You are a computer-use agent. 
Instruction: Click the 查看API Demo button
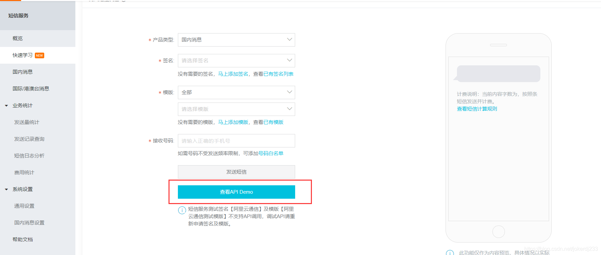pyautogui.click(x=237, y=192)
